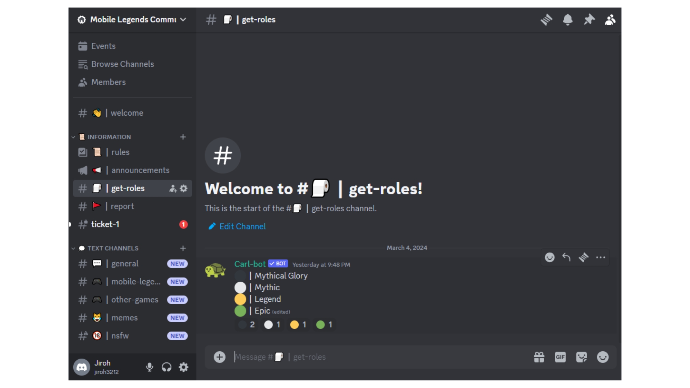Toggle the member list icon
Screen dimensions: 690x388
(610, 19)
